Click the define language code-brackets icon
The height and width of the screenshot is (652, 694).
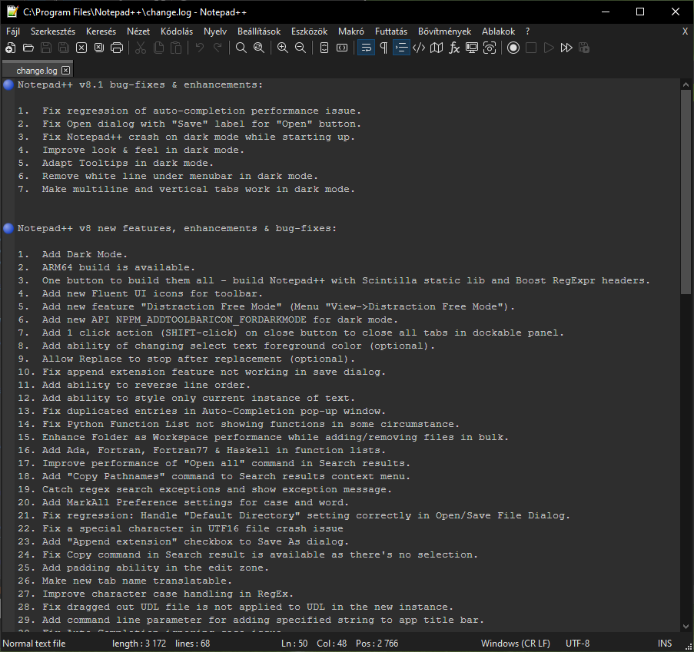419,48
